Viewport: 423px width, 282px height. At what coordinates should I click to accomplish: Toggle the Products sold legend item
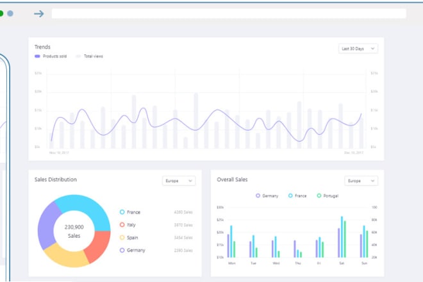(x=51, y=56)
